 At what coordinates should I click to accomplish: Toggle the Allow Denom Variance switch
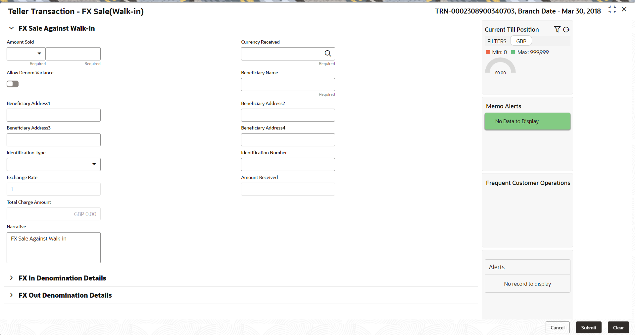point(13,84)
